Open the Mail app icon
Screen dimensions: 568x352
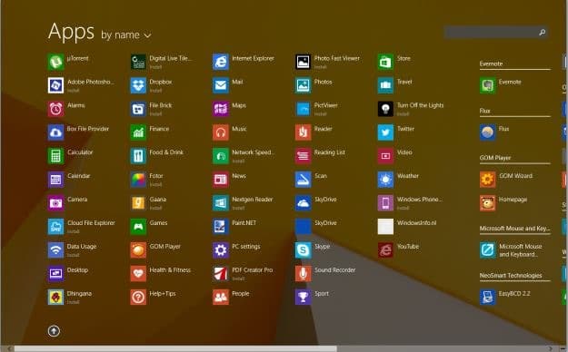pos(221,85)
